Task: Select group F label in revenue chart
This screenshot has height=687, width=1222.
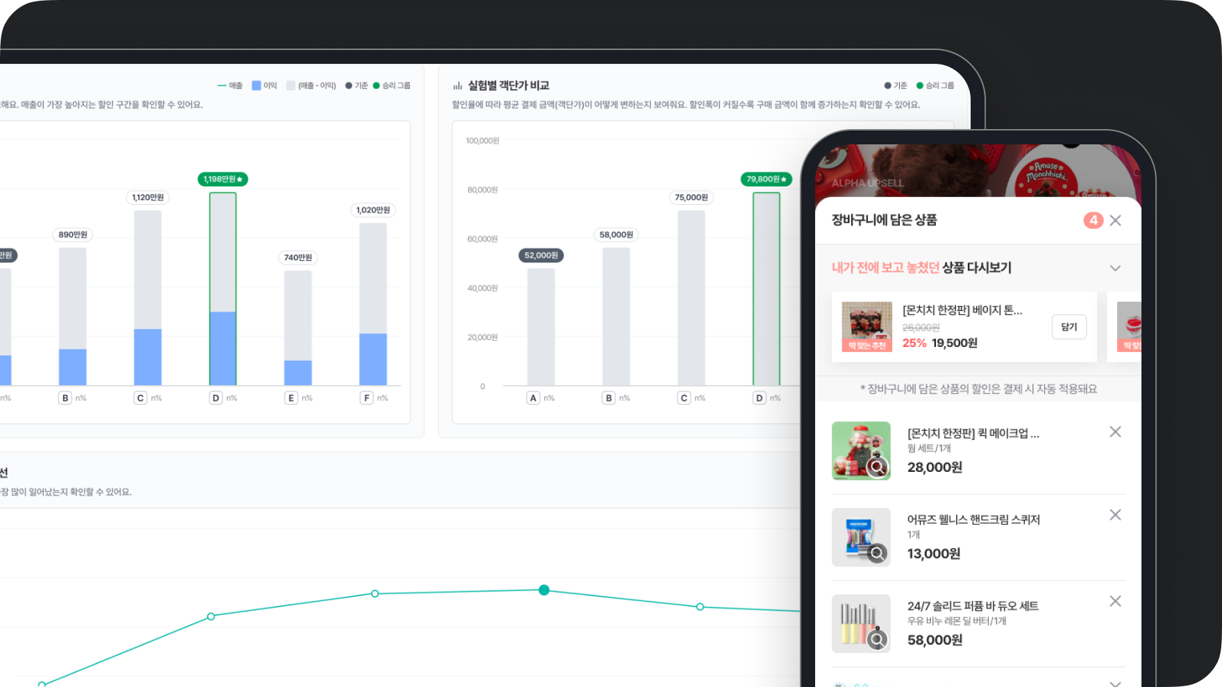Action: (x=367, y=398)
